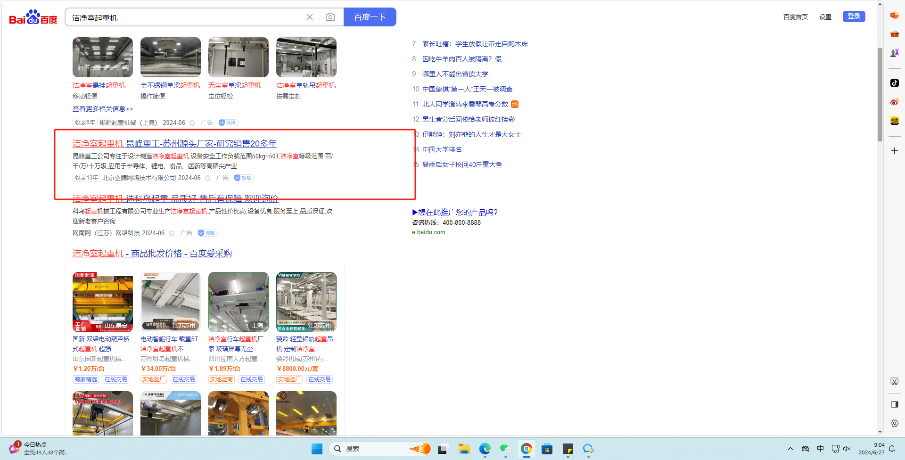The width and height of the screenshot is (905, 460).
Task: Click the sidebar panel toggle icon
Action: click(x=894, y=404)
